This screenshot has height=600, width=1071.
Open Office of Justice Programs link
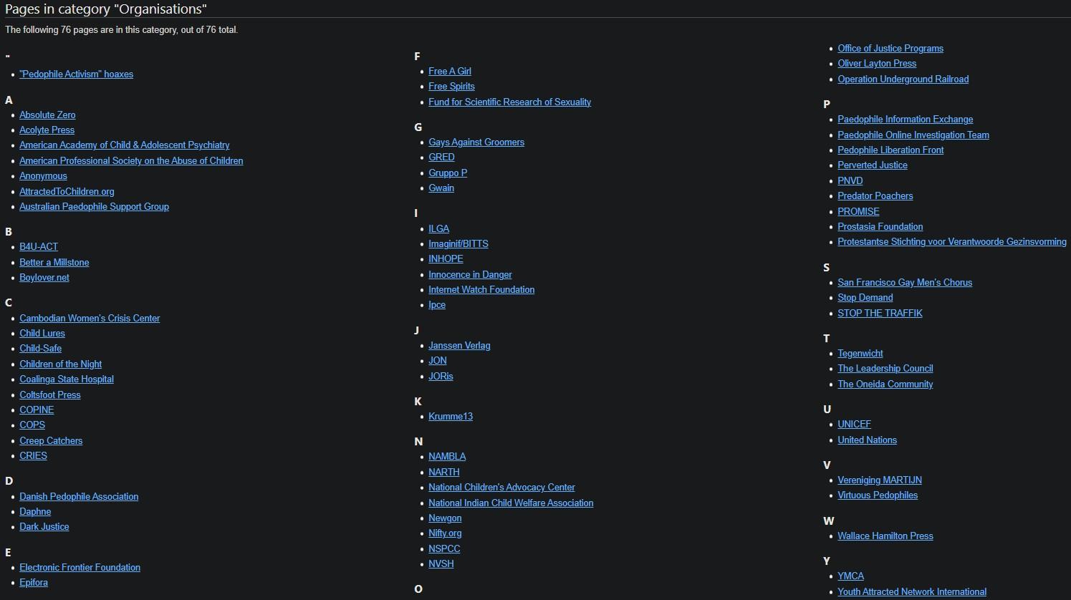[x=890, y=48]
